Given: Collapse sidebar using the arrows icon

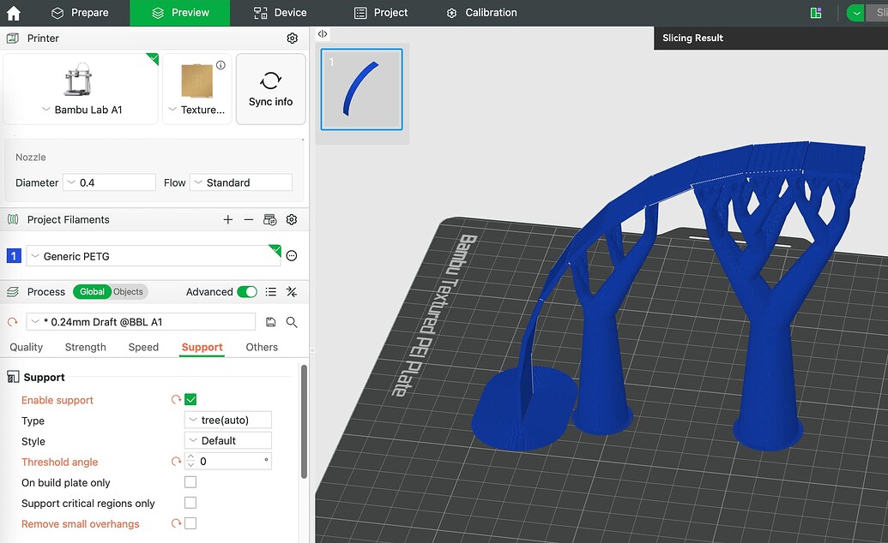Looking at the screenshot, I should tap(323, 34).
